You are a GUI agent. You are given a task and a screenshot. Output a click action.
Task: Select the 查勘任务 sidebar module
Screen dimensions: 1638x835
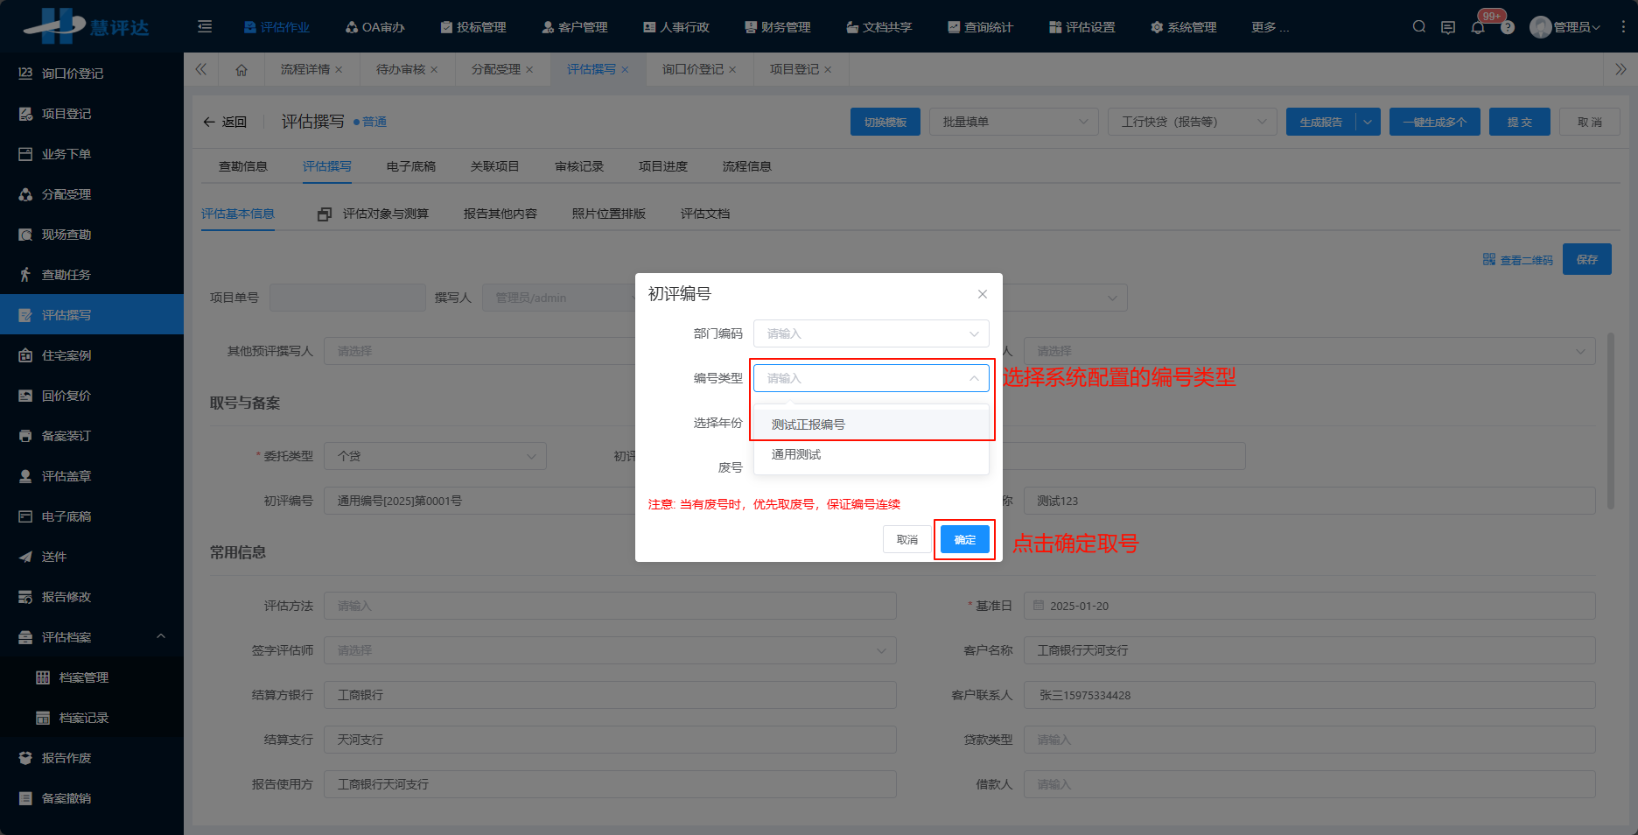pyautogui.click(x=26, y=274)
